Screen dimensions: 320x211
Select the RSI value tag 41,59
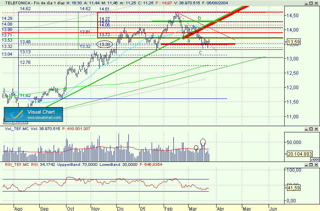coord(294,188)
